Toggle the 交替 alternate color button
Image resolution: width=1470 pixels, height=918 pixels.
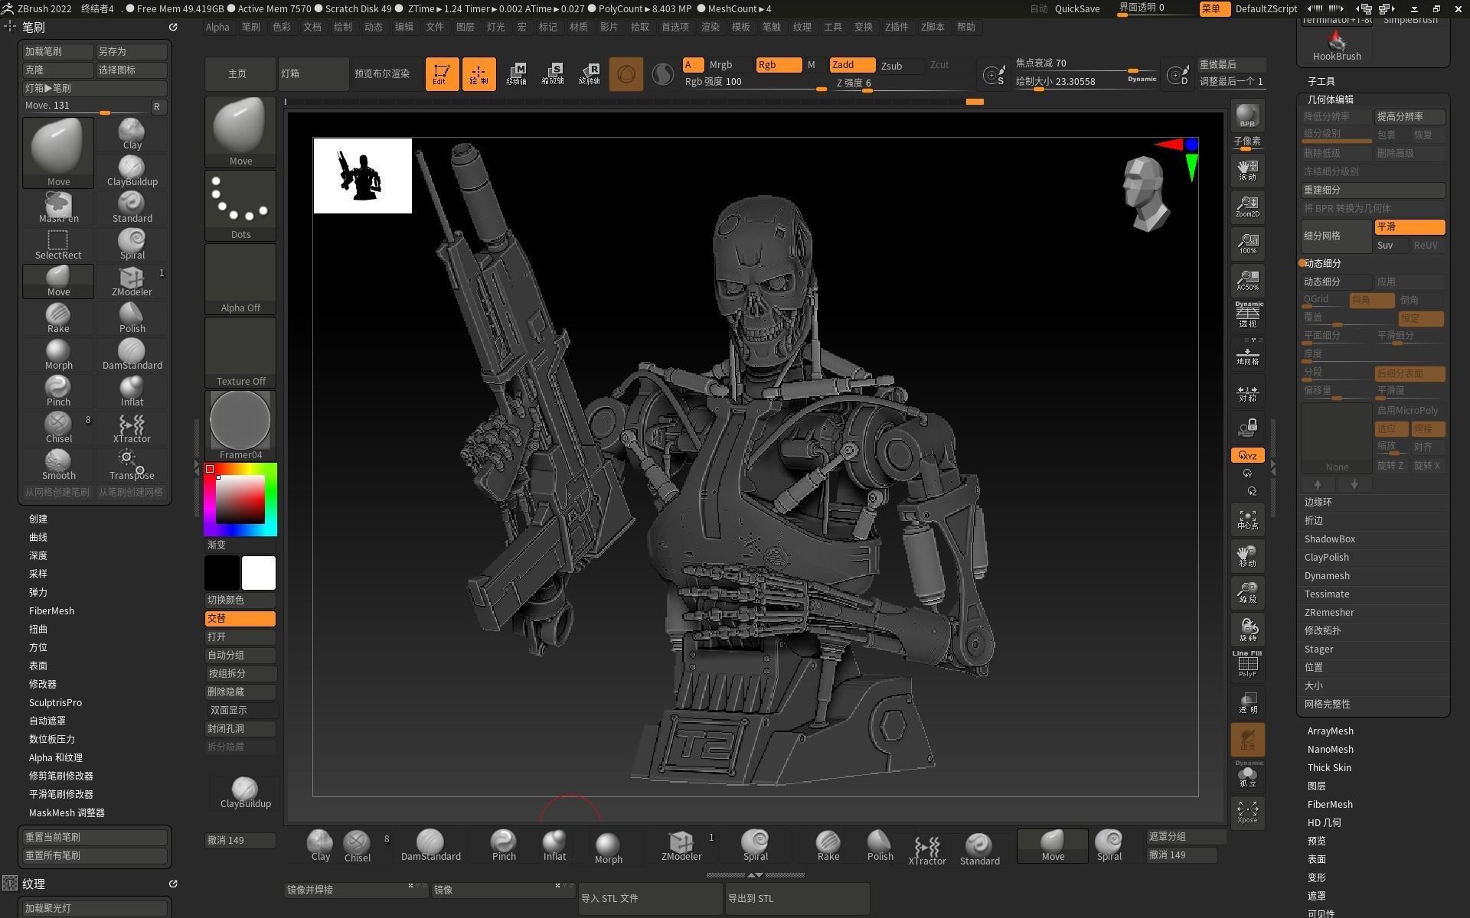240,618
